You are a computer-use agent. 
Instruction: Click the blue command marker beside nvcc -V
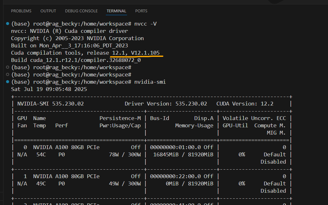pos(8,24)
